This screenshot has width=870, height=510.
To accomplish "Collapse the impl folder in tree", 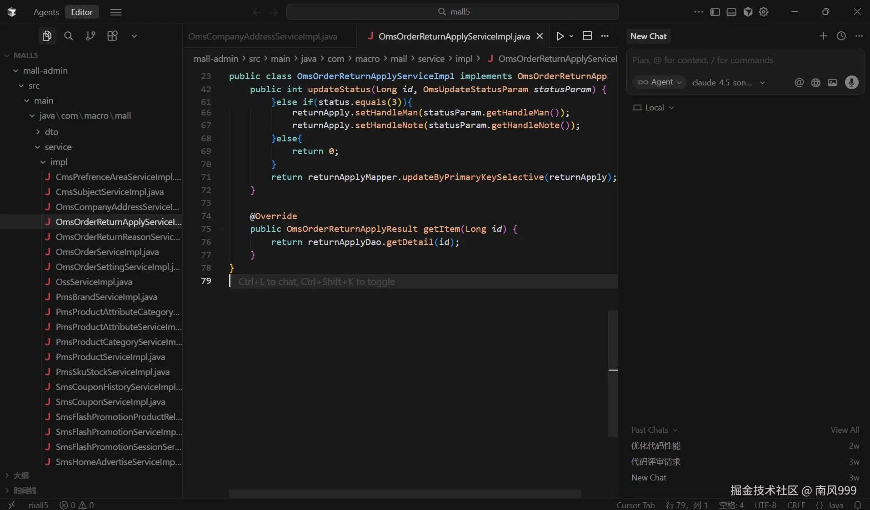I will click(x=59, y=162).
